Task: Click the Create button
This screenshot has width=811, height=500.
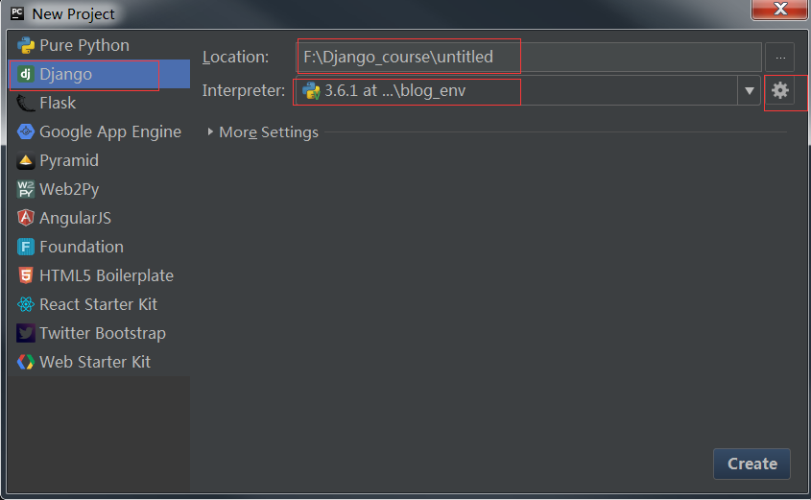Action: click(x=752, y=464)
